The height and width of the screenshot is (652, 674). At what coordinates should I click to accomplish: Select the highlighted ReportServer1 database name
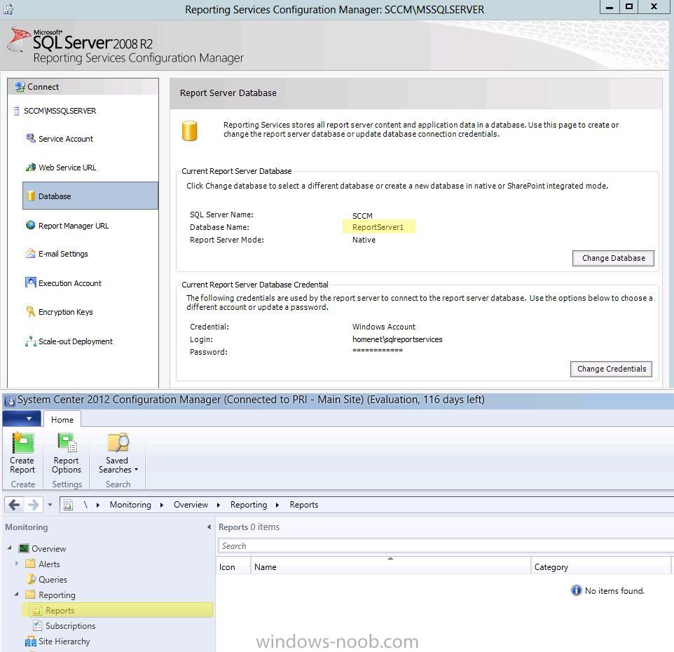[378, 227]
